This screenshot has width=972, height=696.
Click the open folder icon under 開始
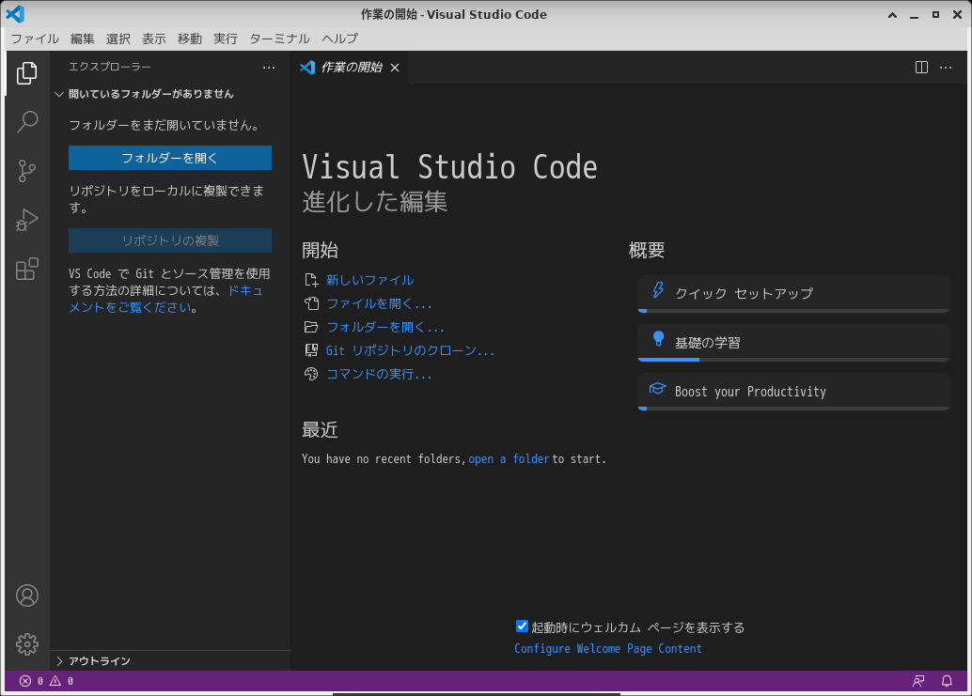pos(311,328)
